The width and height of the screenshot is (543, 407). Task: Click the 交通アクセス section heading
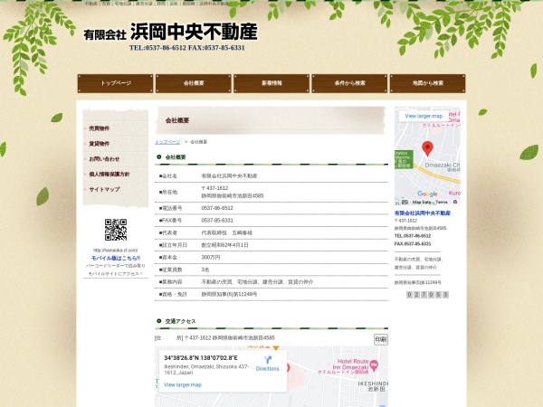pyautogui.click(x=180, y=321)
